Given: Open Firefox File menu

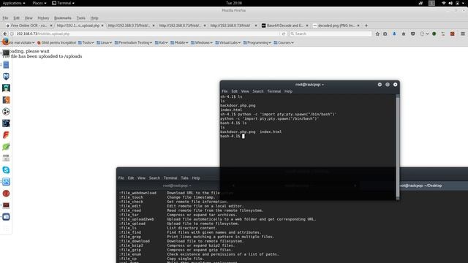Looking at the screenshot, I should pyautogui.click(x=5, y=18).
